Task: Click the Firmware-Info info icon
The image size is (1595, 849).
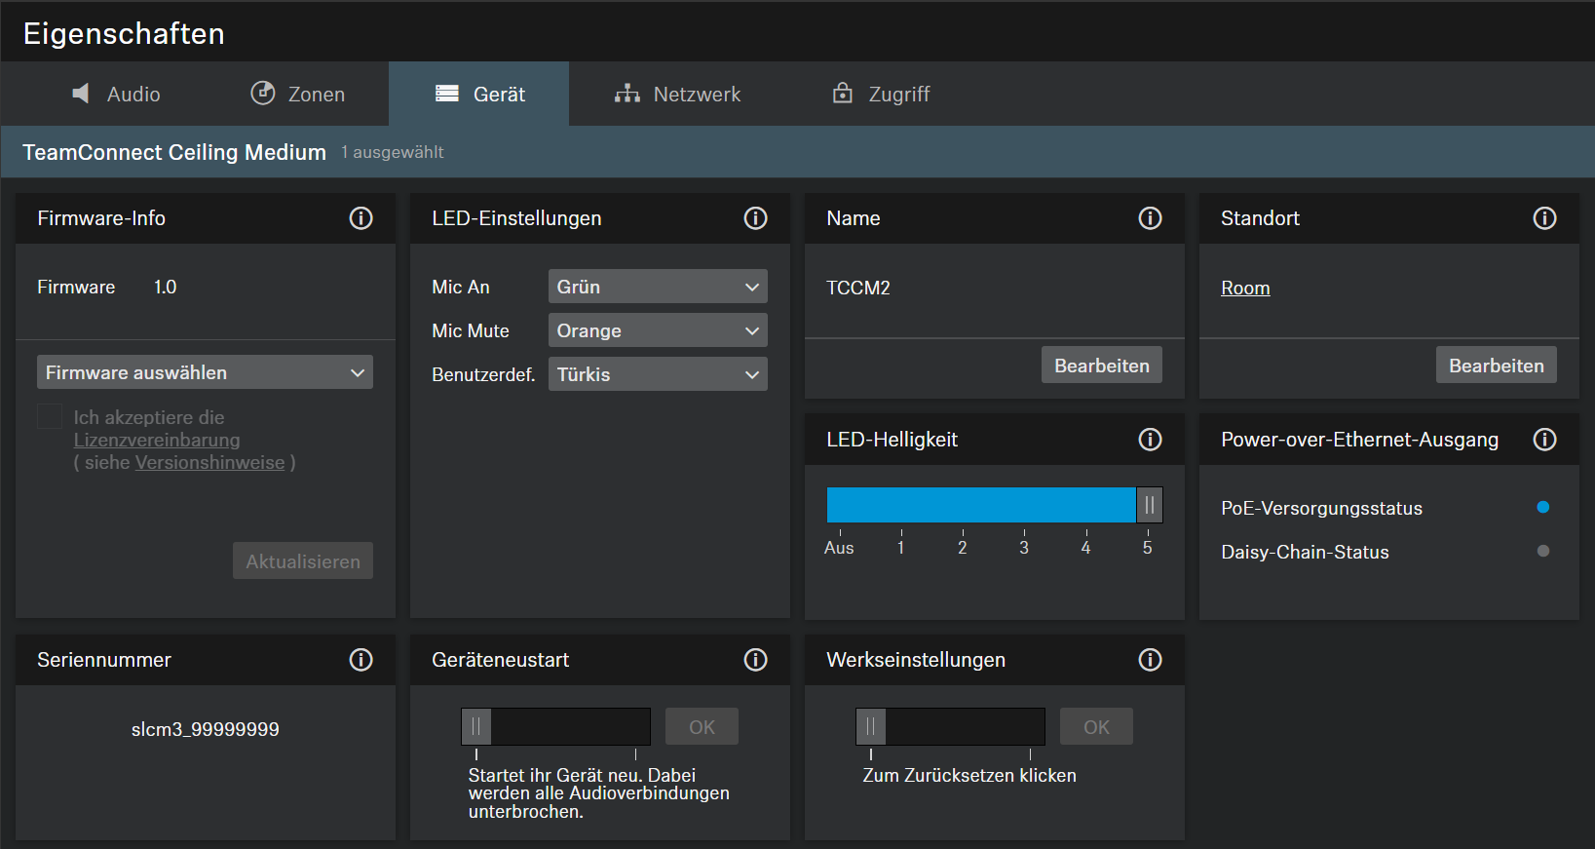Action: (361, 218)
